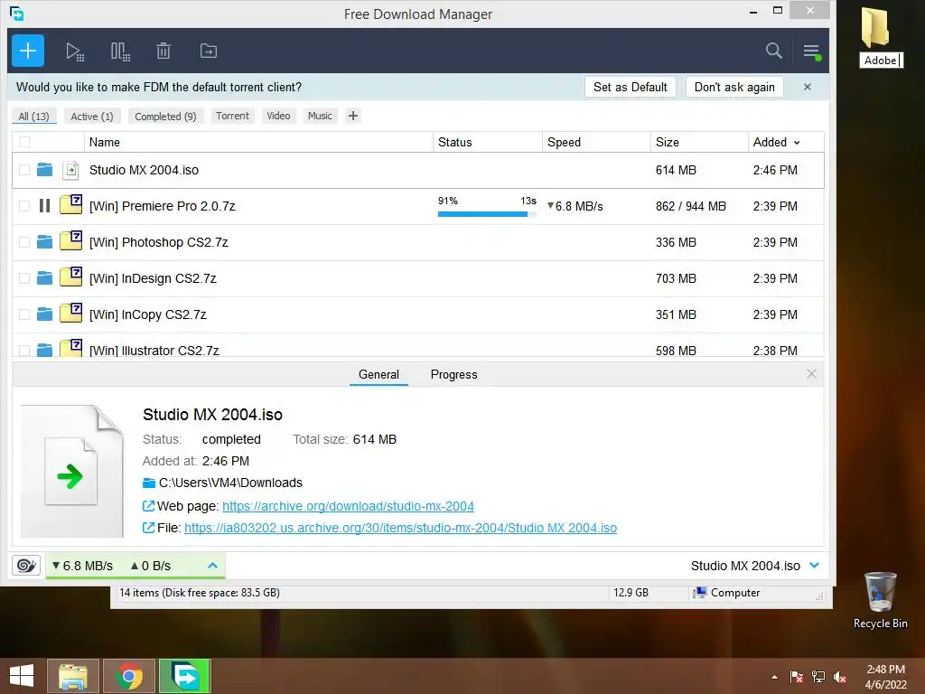Screen dimensions: 925x694
Task: Click Don't ask again button
Action: click(x=734, y=87)
